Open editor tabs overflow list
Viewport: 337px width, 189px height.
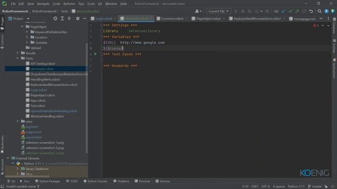321,19
